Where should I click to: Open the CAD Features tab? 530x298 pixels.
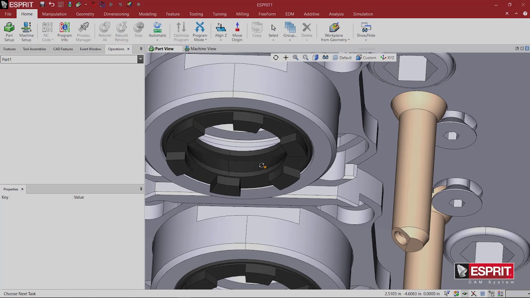63,49
